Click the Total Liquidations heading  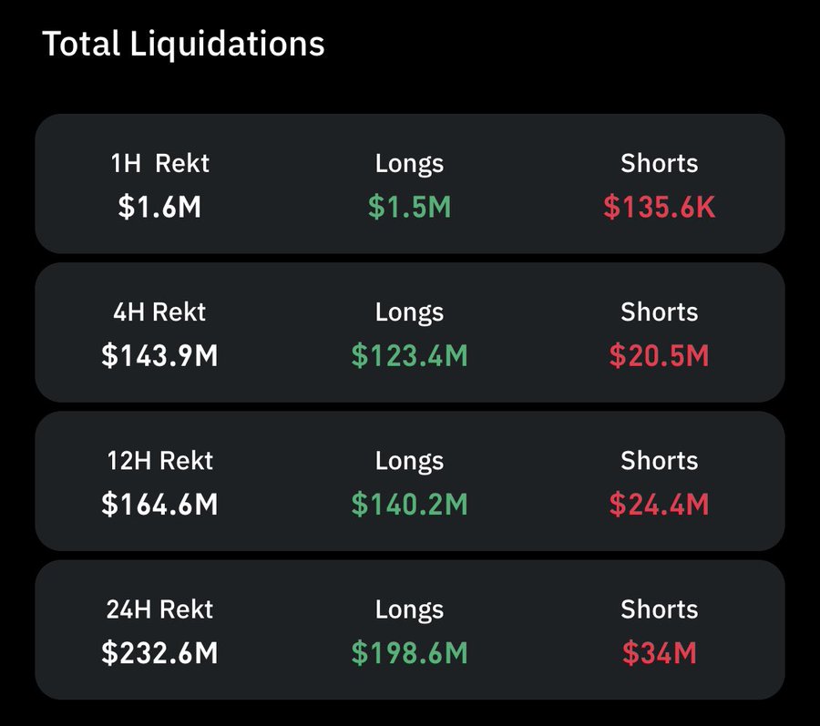coord(183,44)
